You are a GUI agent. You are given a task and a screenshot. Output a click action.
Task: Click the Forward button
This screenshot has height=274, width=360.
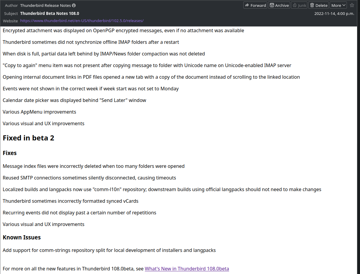click(x=255, y=5)
